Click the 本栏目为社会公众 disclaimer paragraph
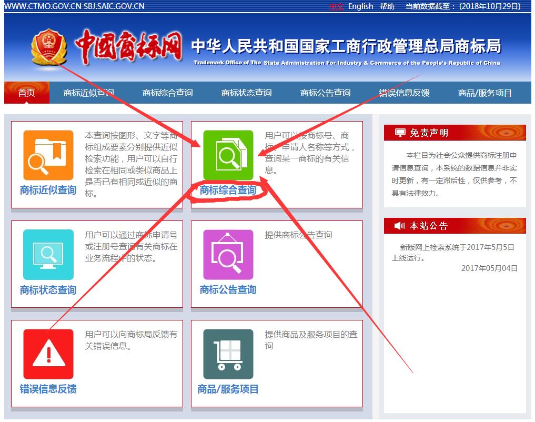 (454, 174)
